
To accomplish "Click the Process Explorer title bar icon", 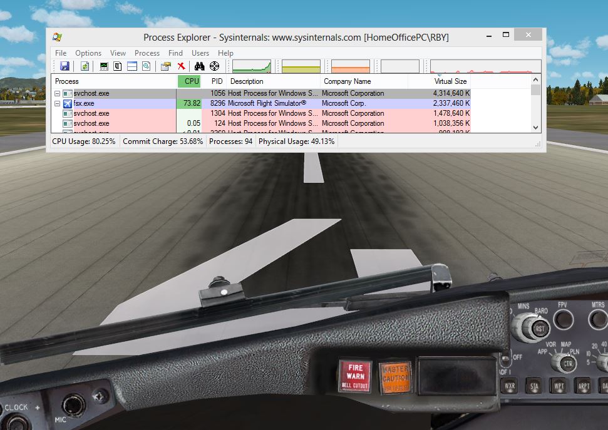I will [x=58, y=37].
